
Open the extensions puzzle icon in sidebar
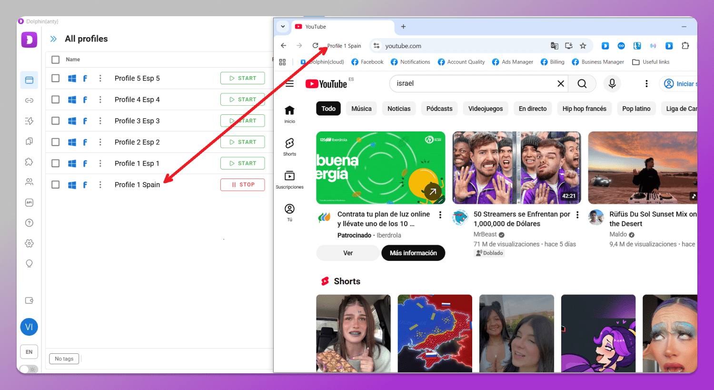[29, 162]
